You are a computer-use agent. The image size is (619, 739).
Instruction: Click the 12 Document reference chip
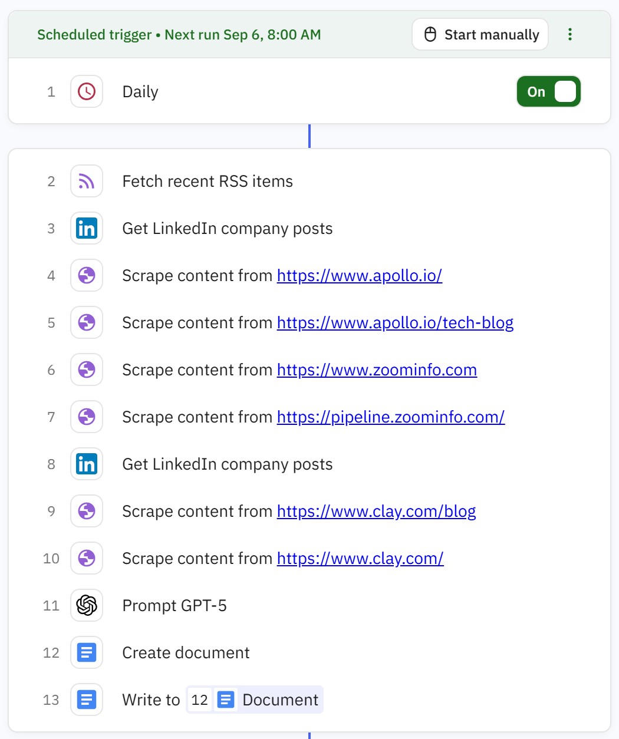click(255, 700)
